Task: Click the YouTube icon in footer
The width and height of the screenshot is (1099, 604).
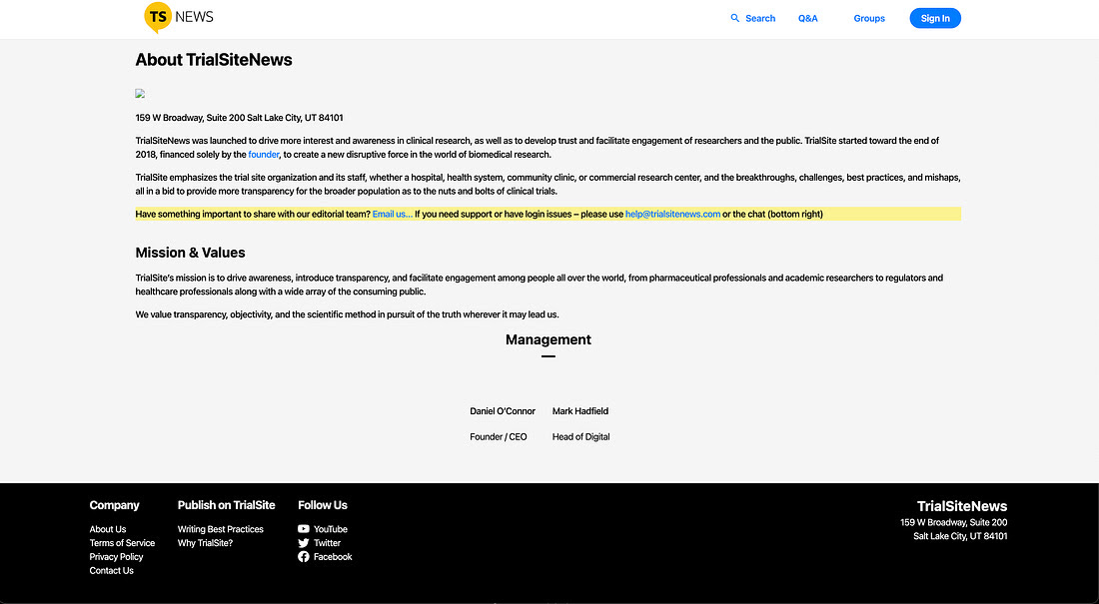Action: 304,529
